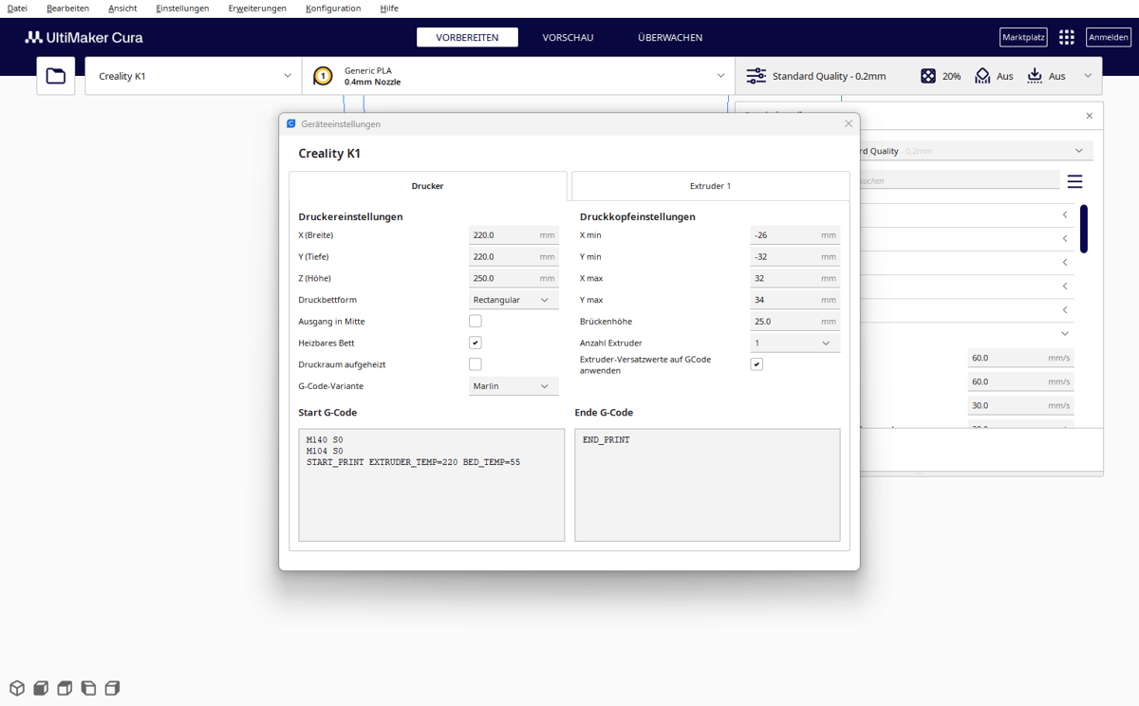1139x706 pixels.
Task: Click inside the Start G-Code text area
Action: click(432, 485)
